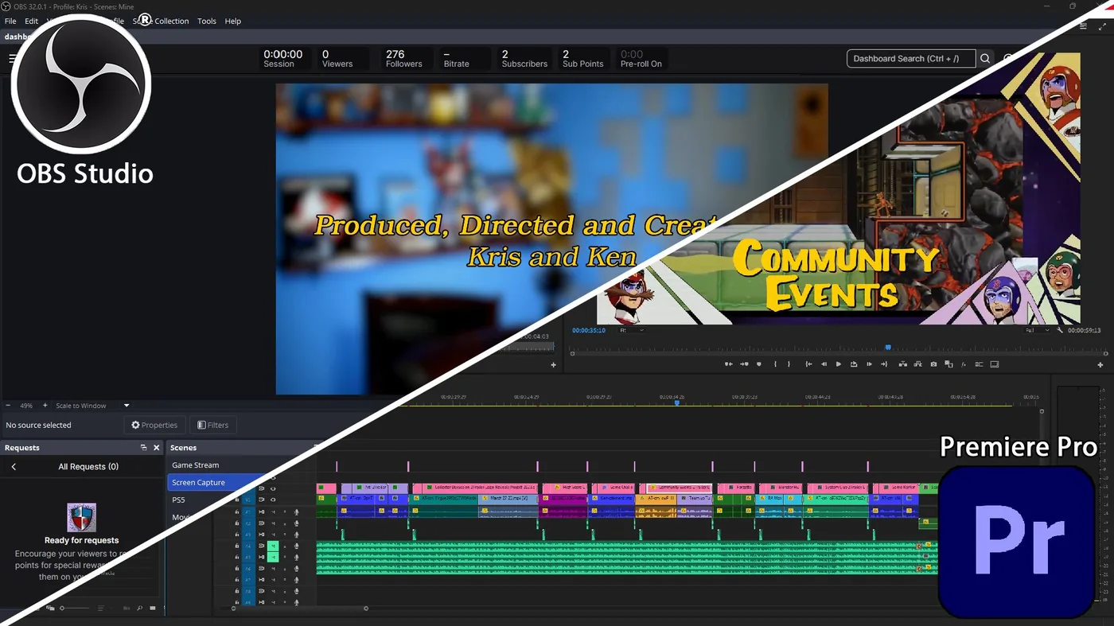Image resolution: width=1114 pixels, height=626 pixels.
Task: Unmute the green-muted A4 track
Action: 273,546
